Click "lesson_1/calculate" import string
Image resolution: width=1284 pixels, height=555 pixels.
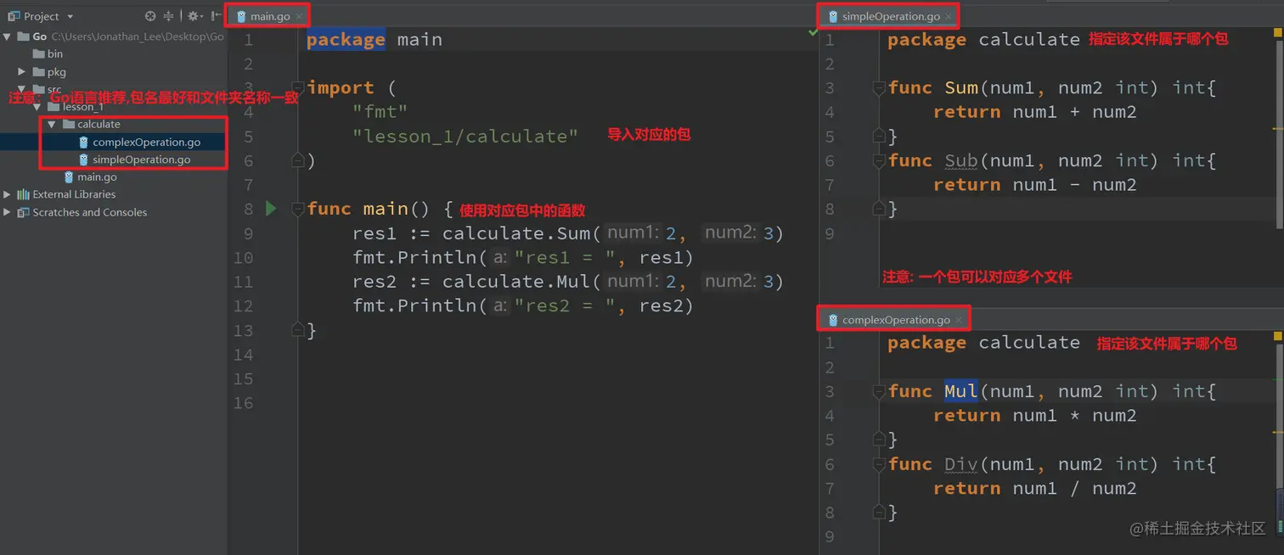coord(465,136)
